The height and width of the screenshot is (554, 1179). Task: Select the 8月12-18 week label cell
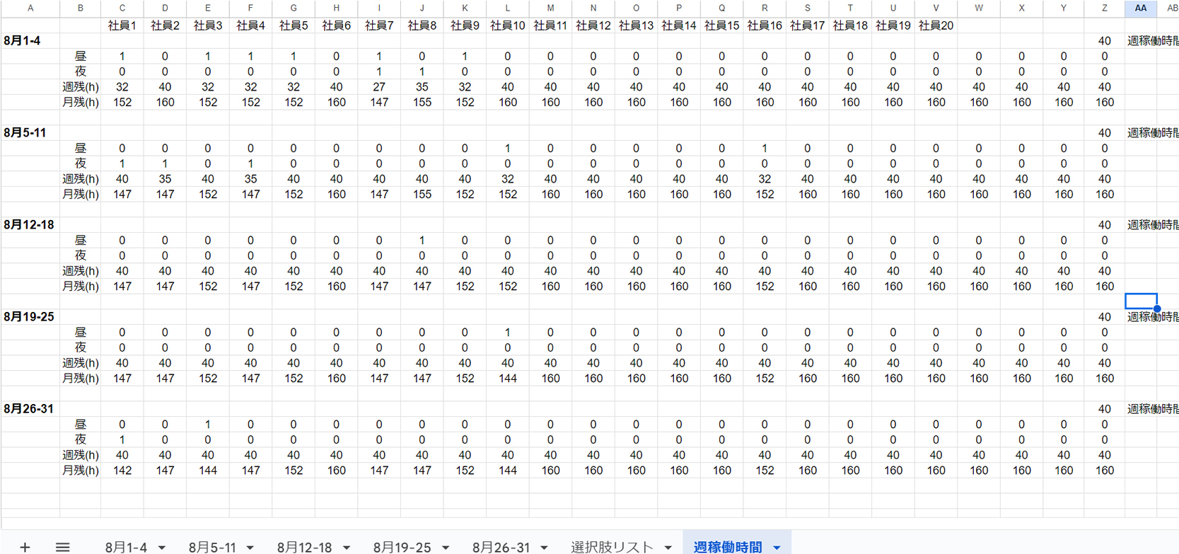pyautogui.click(x=30, y=225)
